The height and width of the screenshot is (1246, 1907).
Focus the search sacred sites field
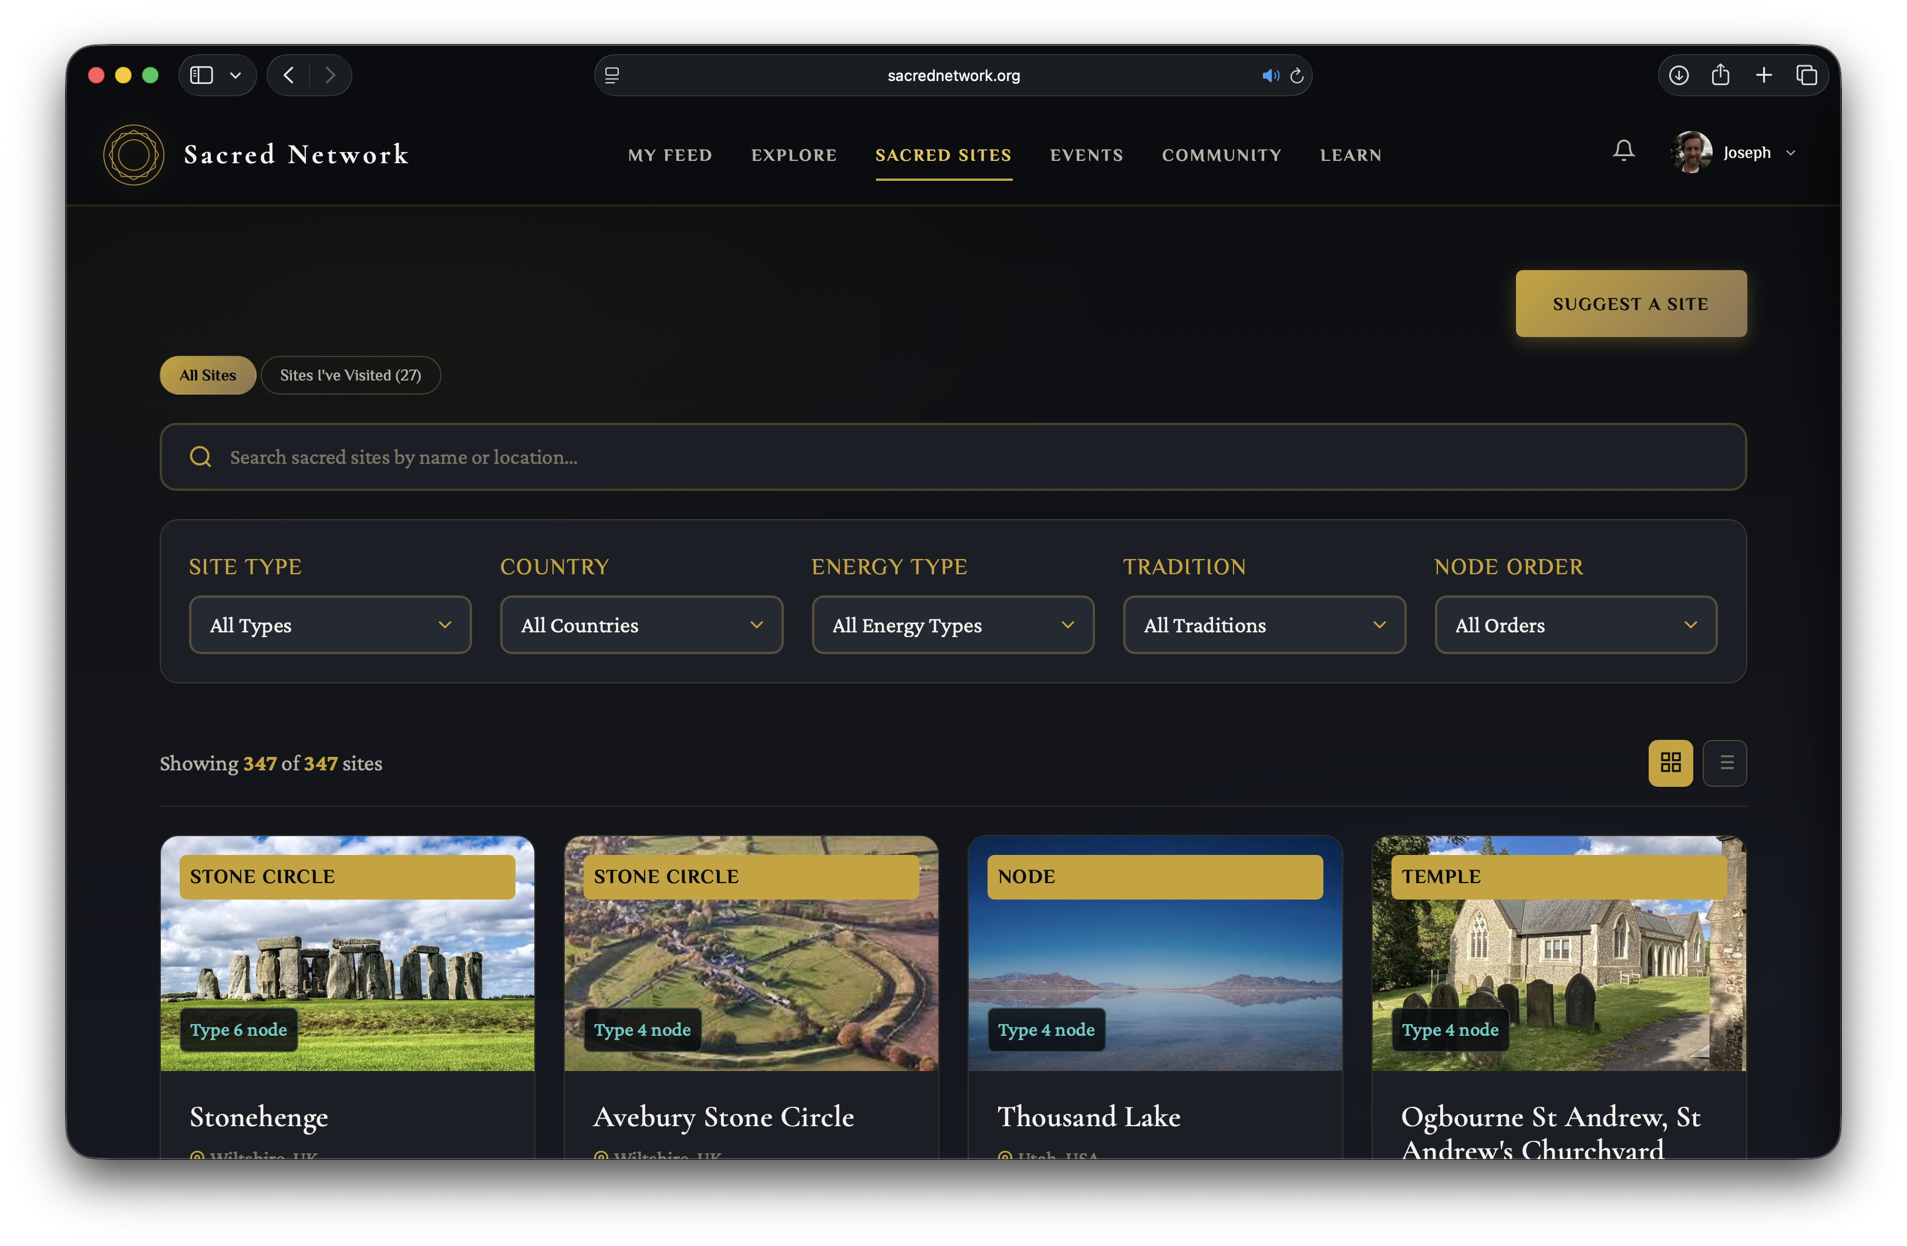tap(953, 457)
